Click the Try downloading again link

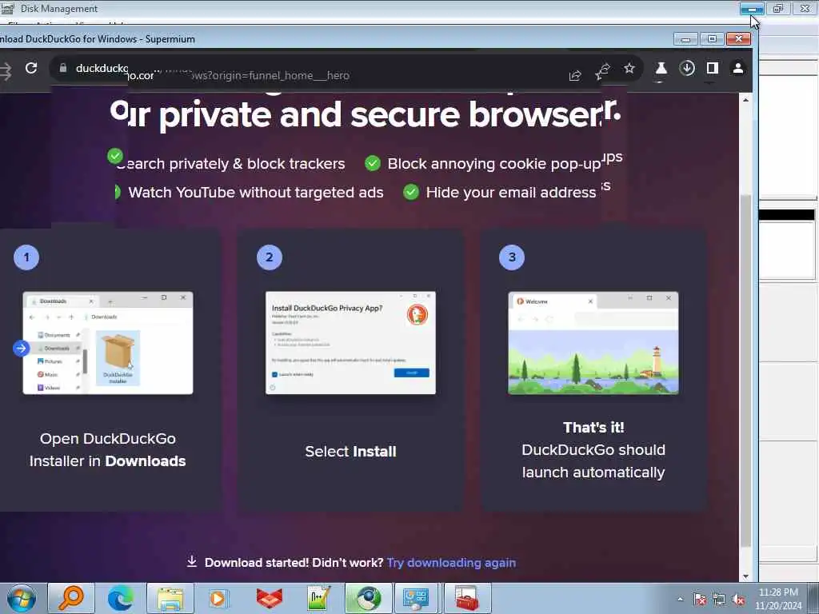pyautogui.click(x=451, y=563)
